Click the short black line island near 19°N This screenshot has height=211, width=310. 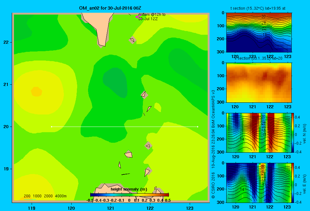[x=126, y=174]
